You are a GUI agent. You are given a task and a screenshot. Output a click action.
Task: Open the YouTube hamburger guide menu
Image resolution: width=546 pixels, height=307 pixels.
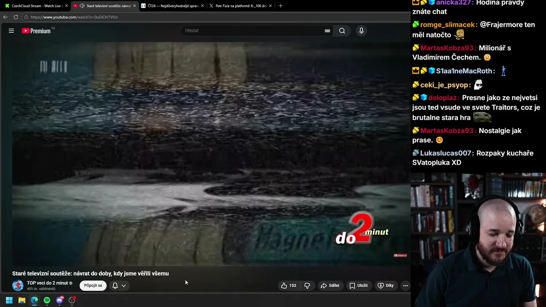point(12,31)
